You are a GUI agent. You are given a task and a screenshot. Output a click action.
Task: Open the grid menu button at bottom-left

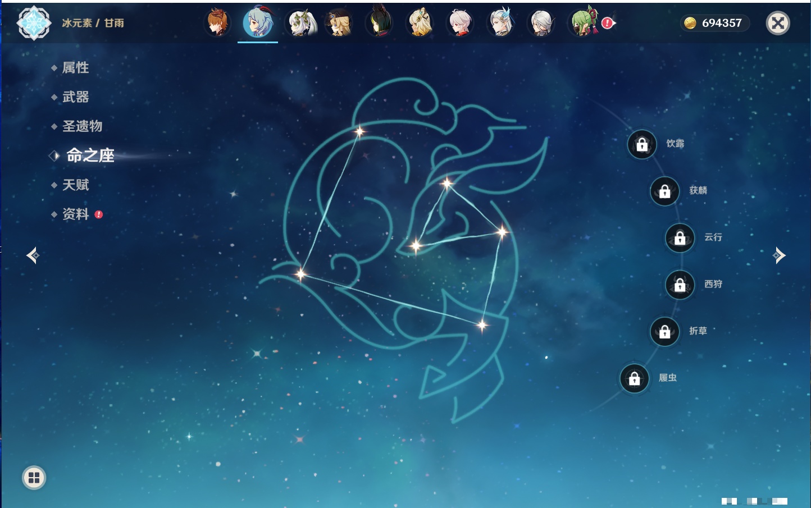click(34, 478)
